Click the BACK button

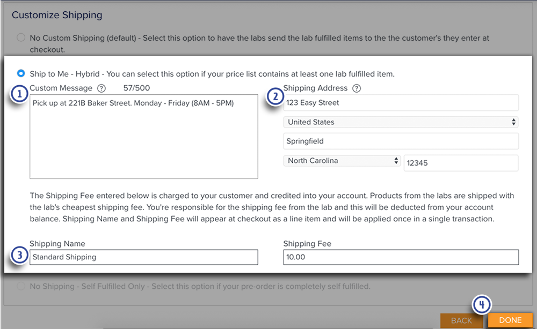click(x=462, y=320)
